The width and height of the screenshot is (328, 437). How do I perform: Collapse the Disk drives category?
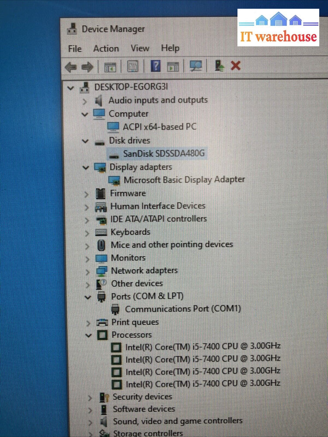(x=85, y=141)
